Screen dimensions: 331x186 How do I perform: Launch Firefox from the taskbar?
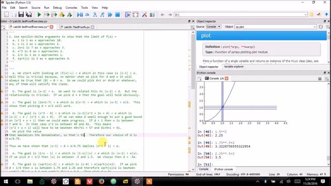coord(101,181)
